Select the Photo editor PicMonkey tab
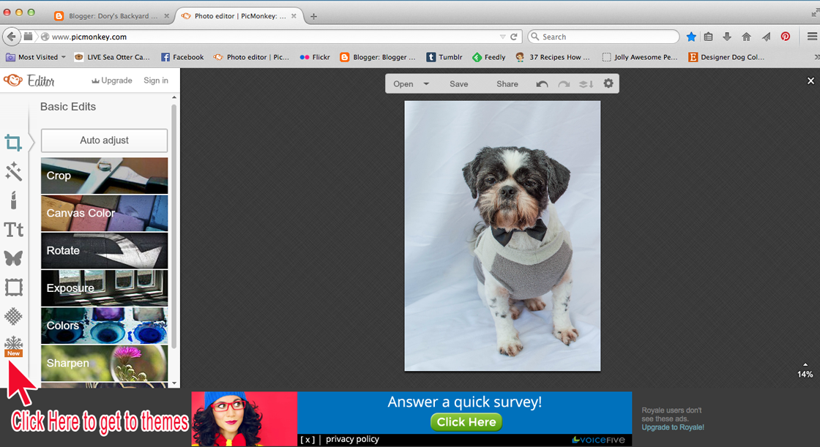820x447 pixels. [239, 15]
